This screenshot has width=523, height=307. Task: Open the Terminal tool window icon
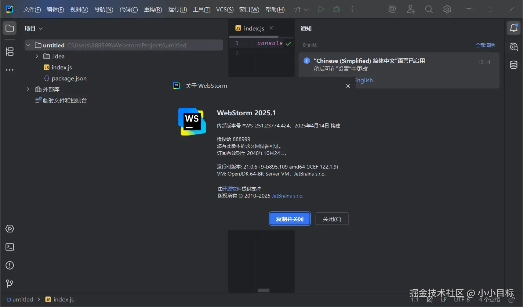click(10, 247)
